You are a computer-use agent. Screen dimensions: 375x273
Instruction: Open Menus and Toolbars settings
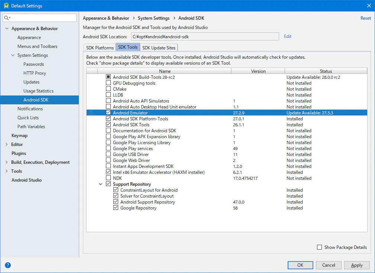pyautogui.click(x=37, y=46)
